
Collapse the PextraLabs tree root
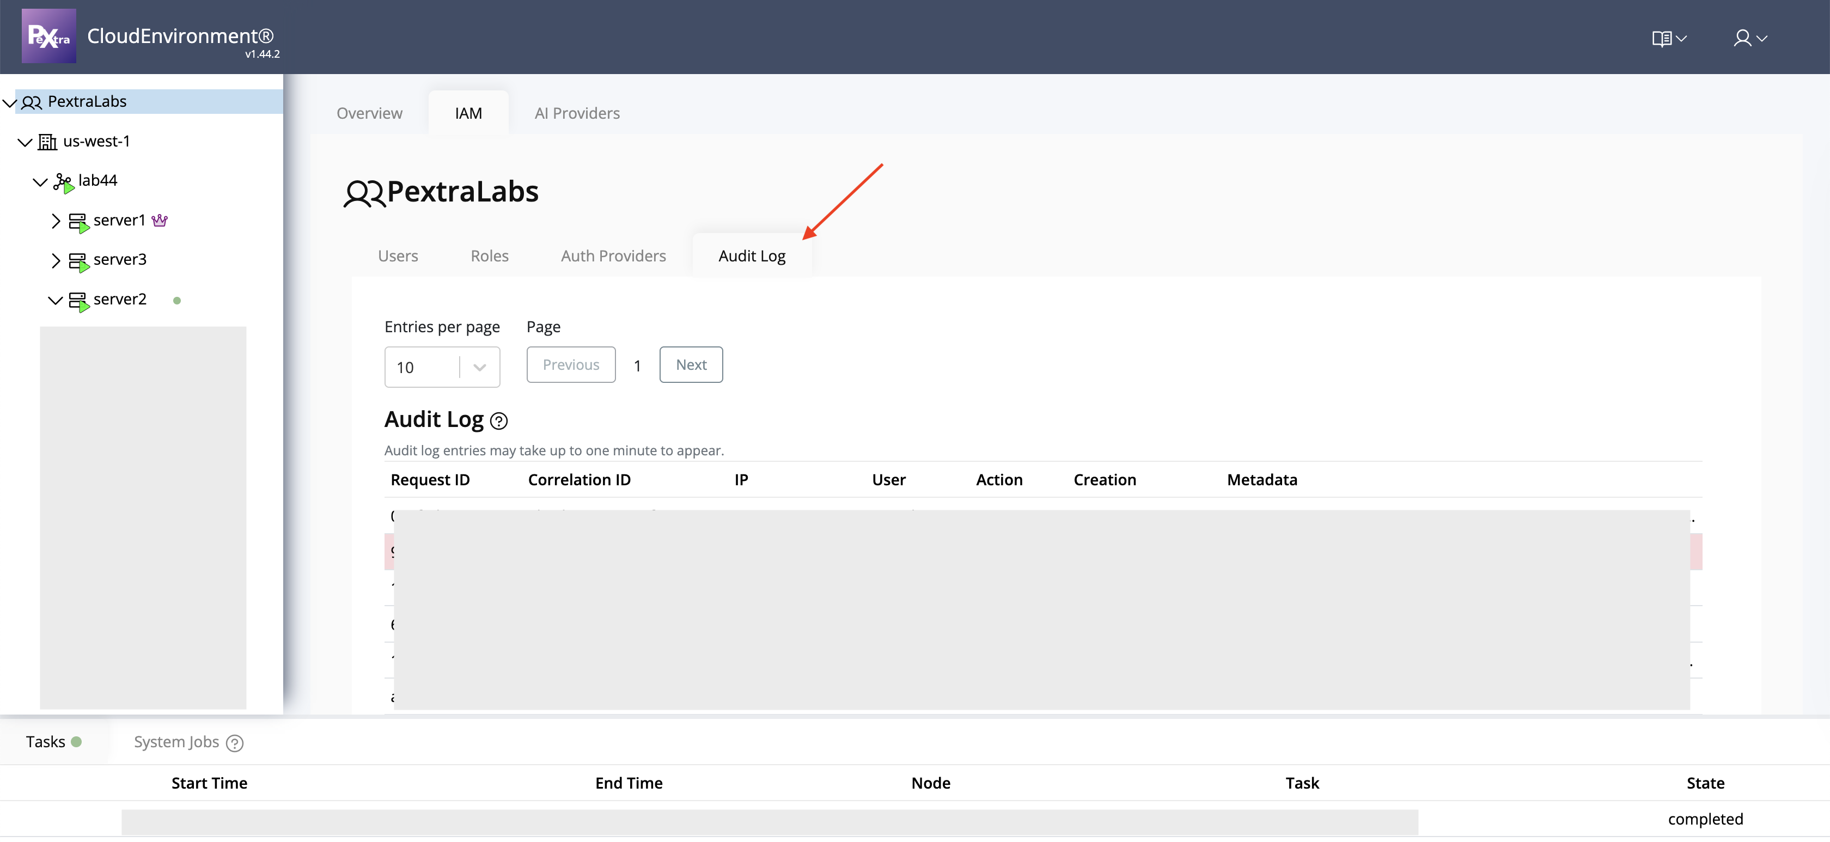[9, 103]
